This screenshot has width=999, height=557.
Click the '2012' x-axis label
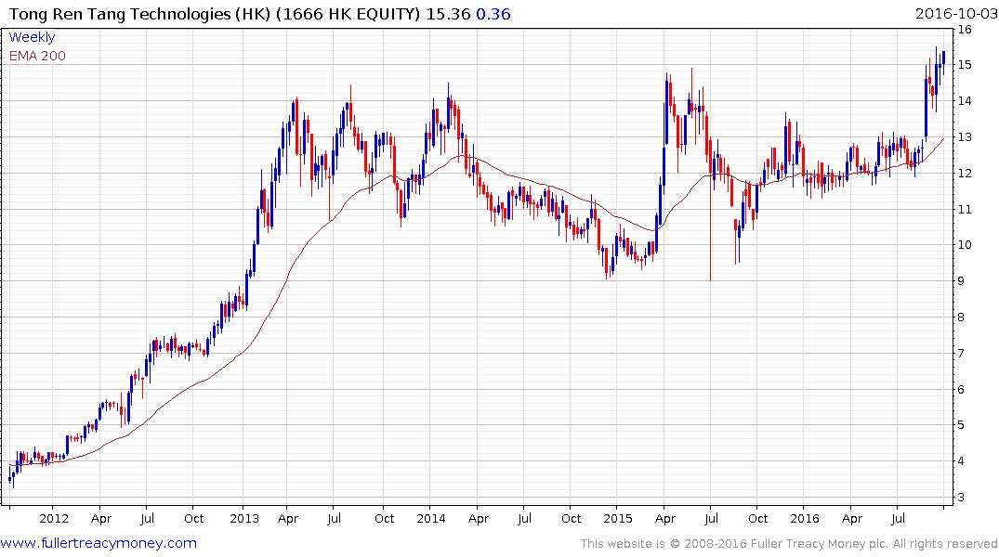[x=54, y=518]
